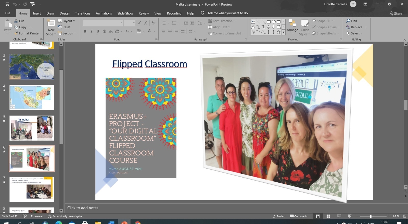This screenshot has height=224, width=408.
Task: Open the Arrange tool
Action: [292, 27]
